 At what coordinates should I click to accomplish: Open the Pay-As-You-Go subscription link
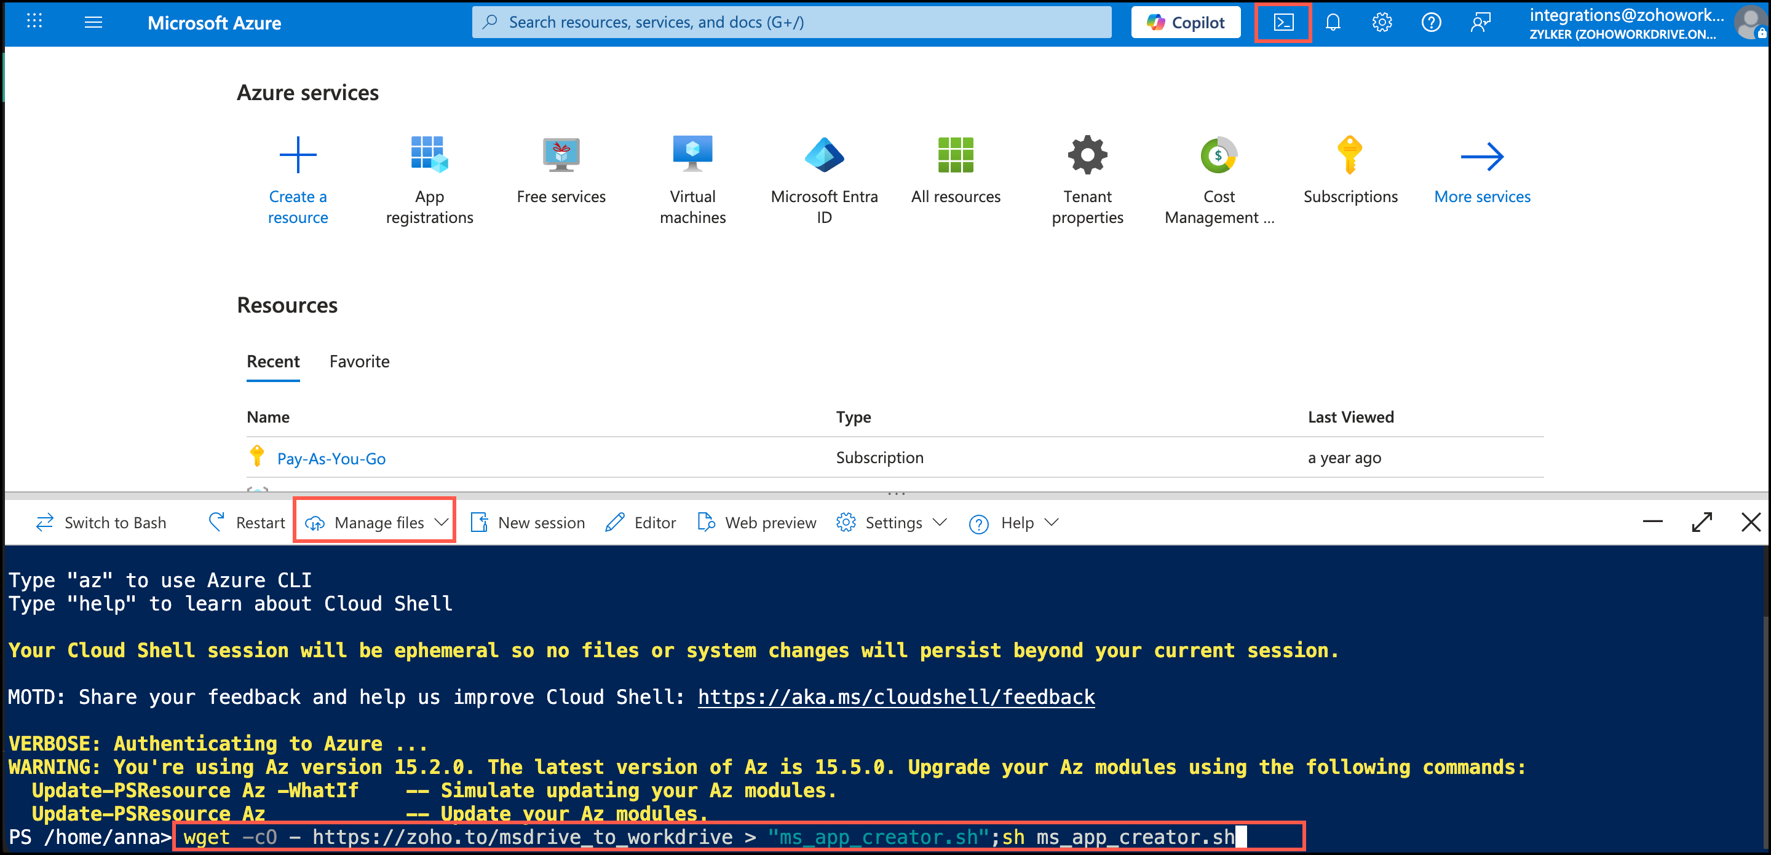coord(331,458)
